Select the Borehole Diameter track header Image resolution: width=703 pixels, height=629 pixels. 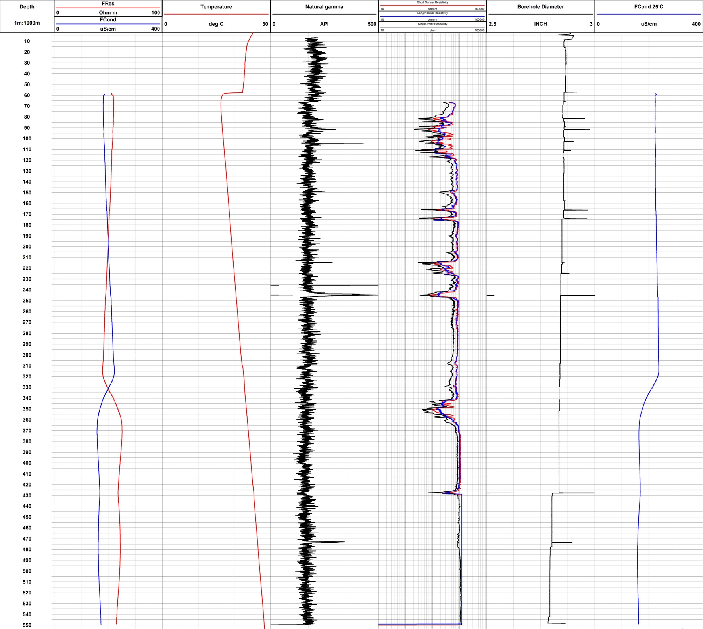tap(540, 7)
